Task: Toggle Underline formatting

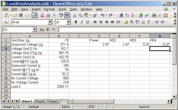Action: coord(88,22)
